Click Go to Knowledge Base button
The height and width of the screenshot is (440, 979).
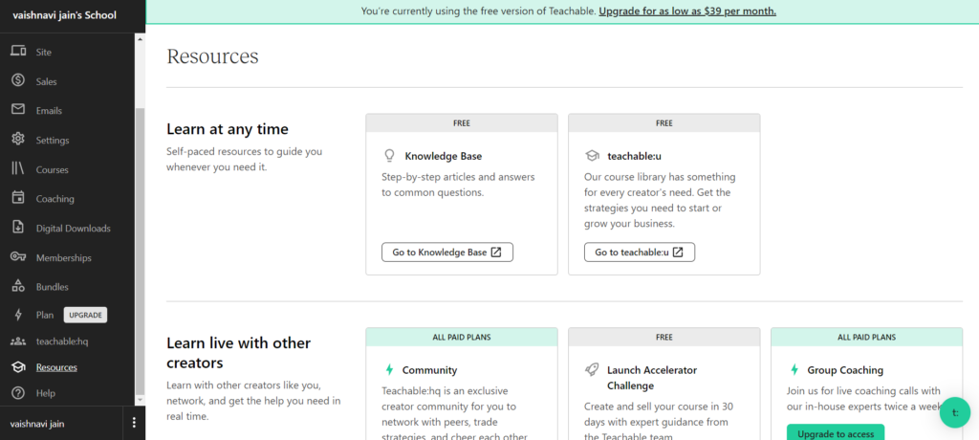[x=447, y=253]
